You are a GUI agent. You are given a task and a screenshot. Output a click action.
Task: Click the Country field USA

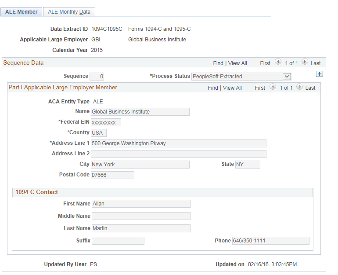[x=99, y=132]
